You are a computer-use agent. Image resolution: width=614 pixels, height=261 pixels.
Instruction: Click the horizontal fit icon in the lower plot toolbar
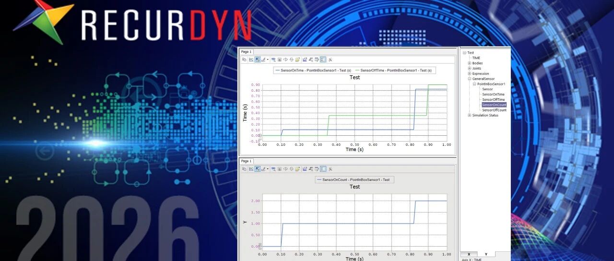tap(285, 169)
